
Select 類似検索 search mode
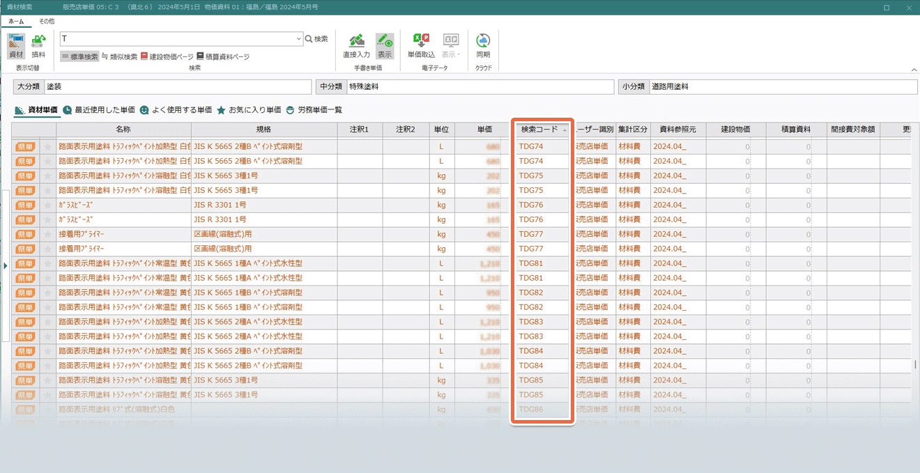click(x=119, y=56)
